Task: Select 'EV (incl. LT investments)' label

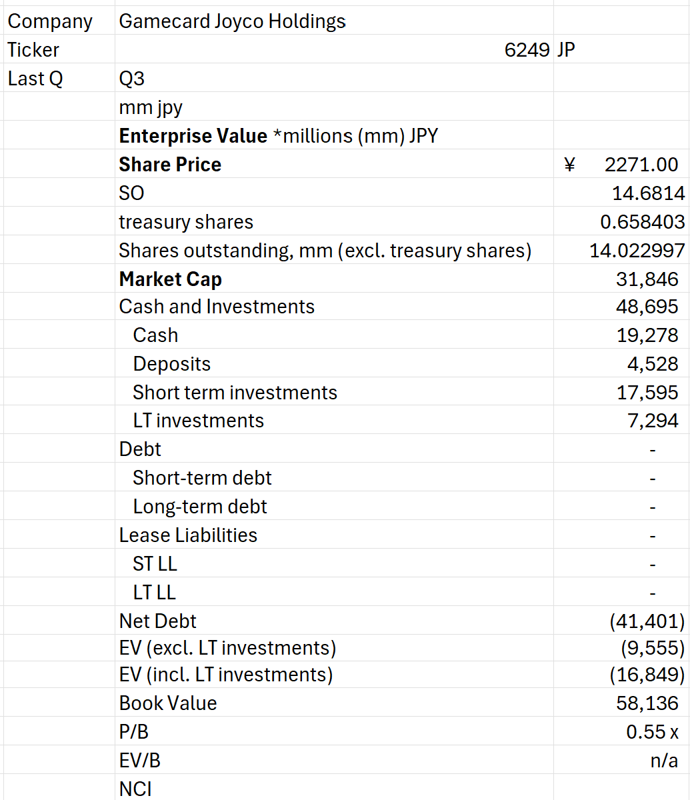Action: coord(225,675)
